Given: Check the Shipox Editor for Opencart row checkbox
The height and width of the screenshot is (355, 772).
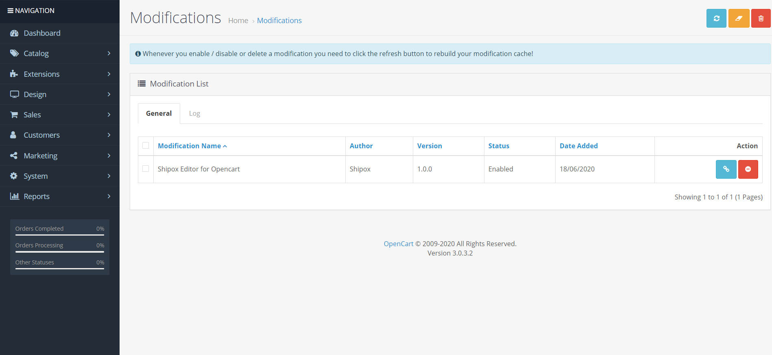Looking at the screenshot, I should [146, 169].
